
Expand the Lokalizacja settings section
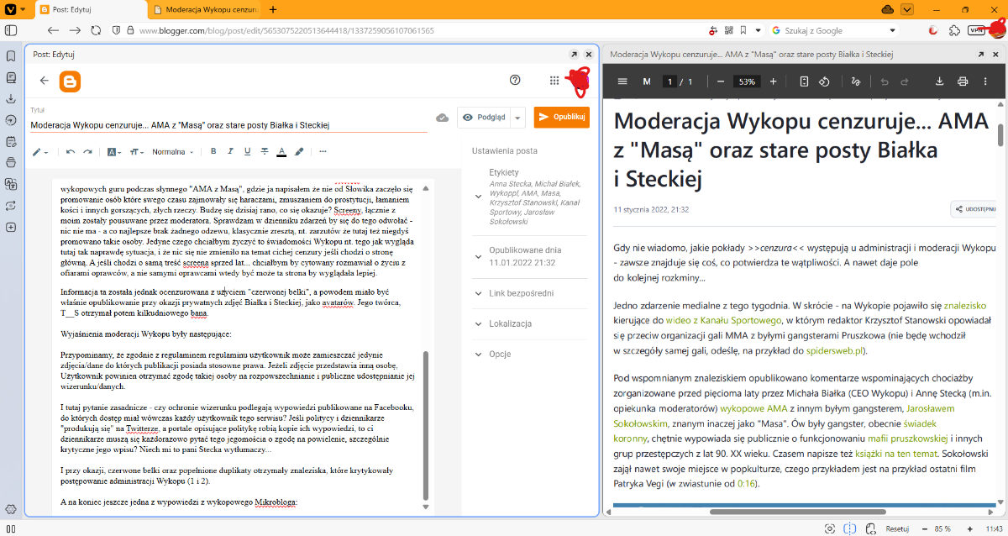pyautogui.click(x=478, y=323)
